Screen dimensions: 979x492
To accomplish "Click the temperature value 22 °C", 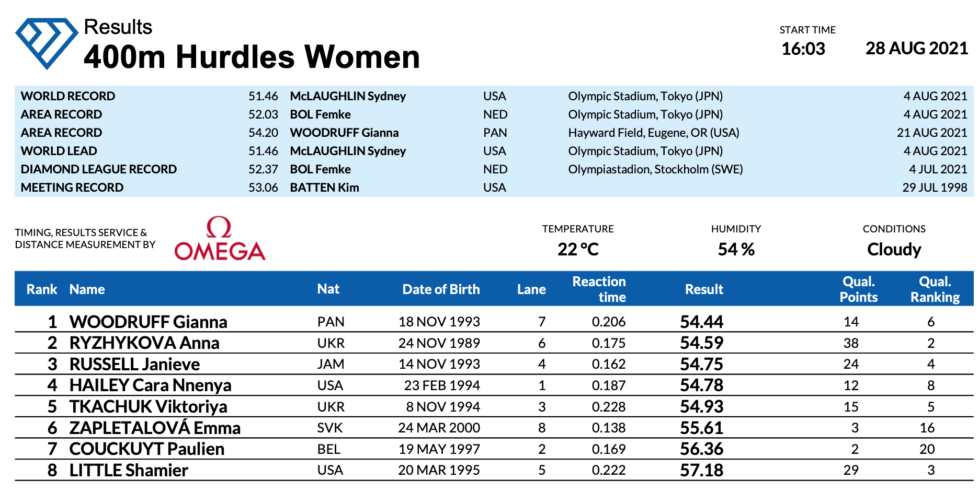I will tap(578, 250).
